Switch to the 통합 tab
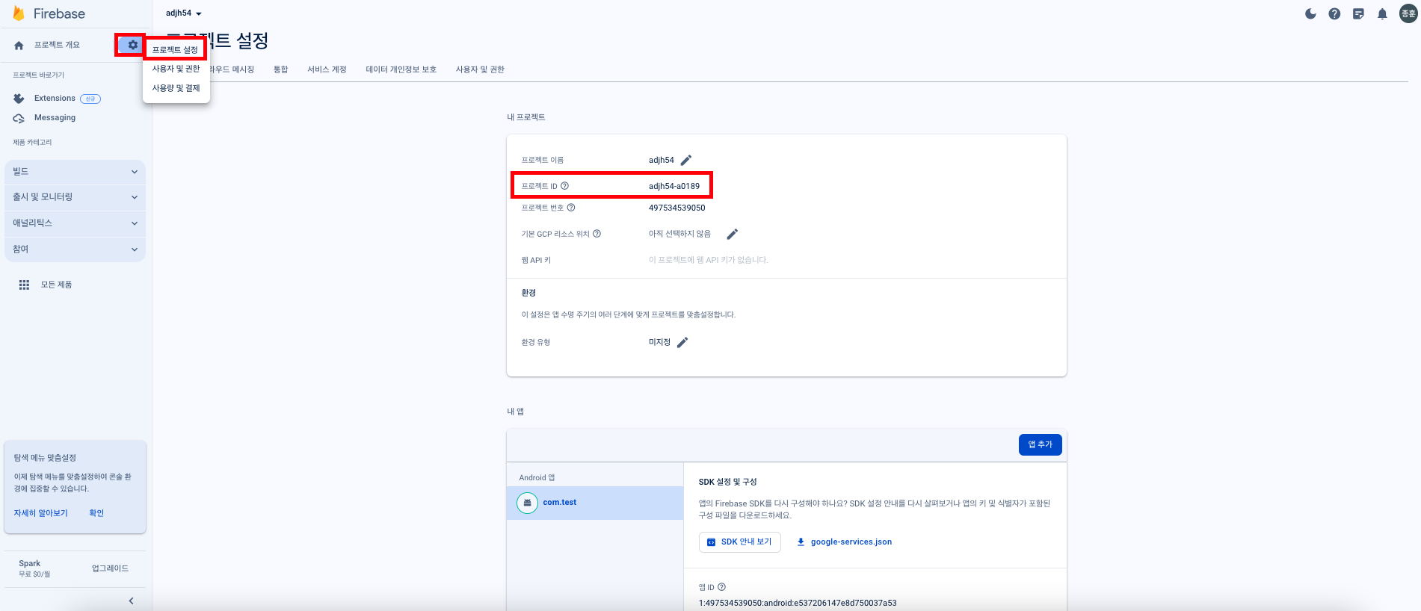1421x611 pixels. 280,69
